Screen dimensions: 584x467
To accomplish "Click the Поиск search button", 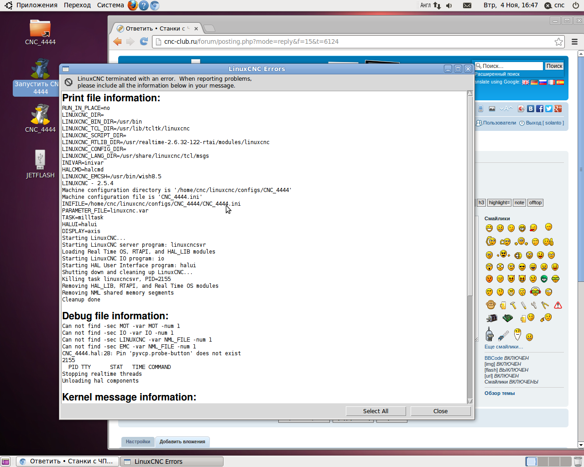I will pos(554,66).
